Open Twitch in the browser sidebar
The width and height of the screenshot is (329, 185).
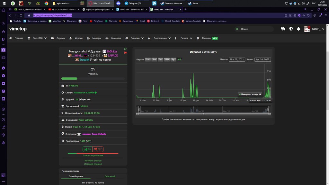point(3,39)
